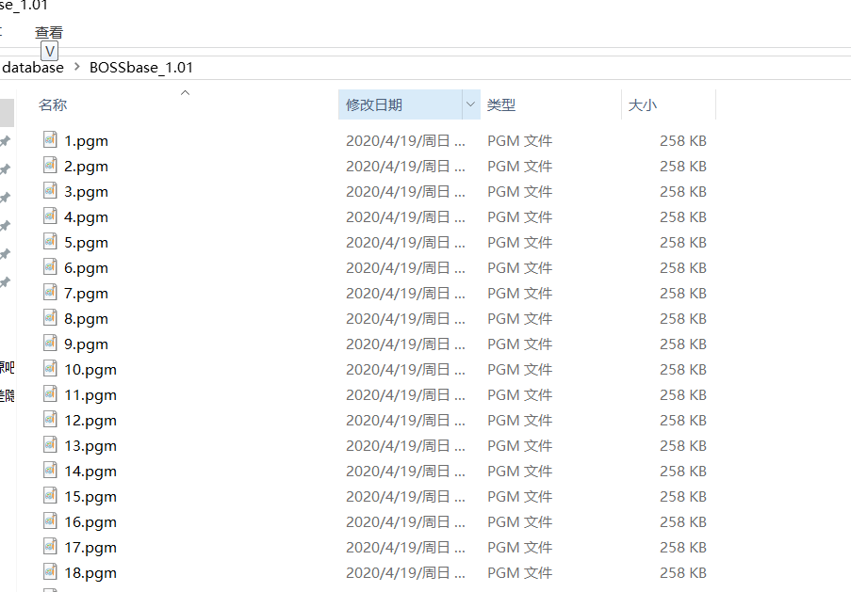Select the file name 3.pgm
The height and width of the screenshot is (592, 851).
point(86,192)
